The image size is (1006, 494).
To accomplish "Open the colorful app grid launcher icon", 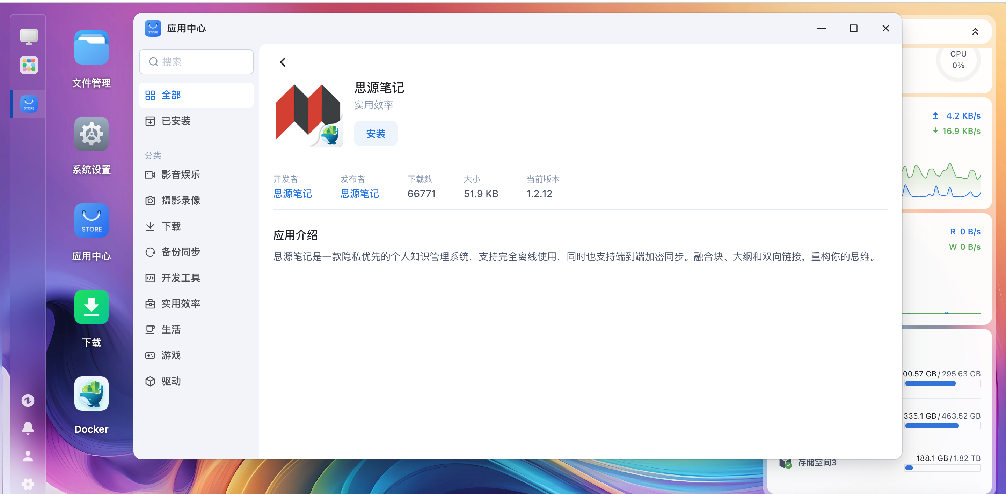I will point(29,65).
